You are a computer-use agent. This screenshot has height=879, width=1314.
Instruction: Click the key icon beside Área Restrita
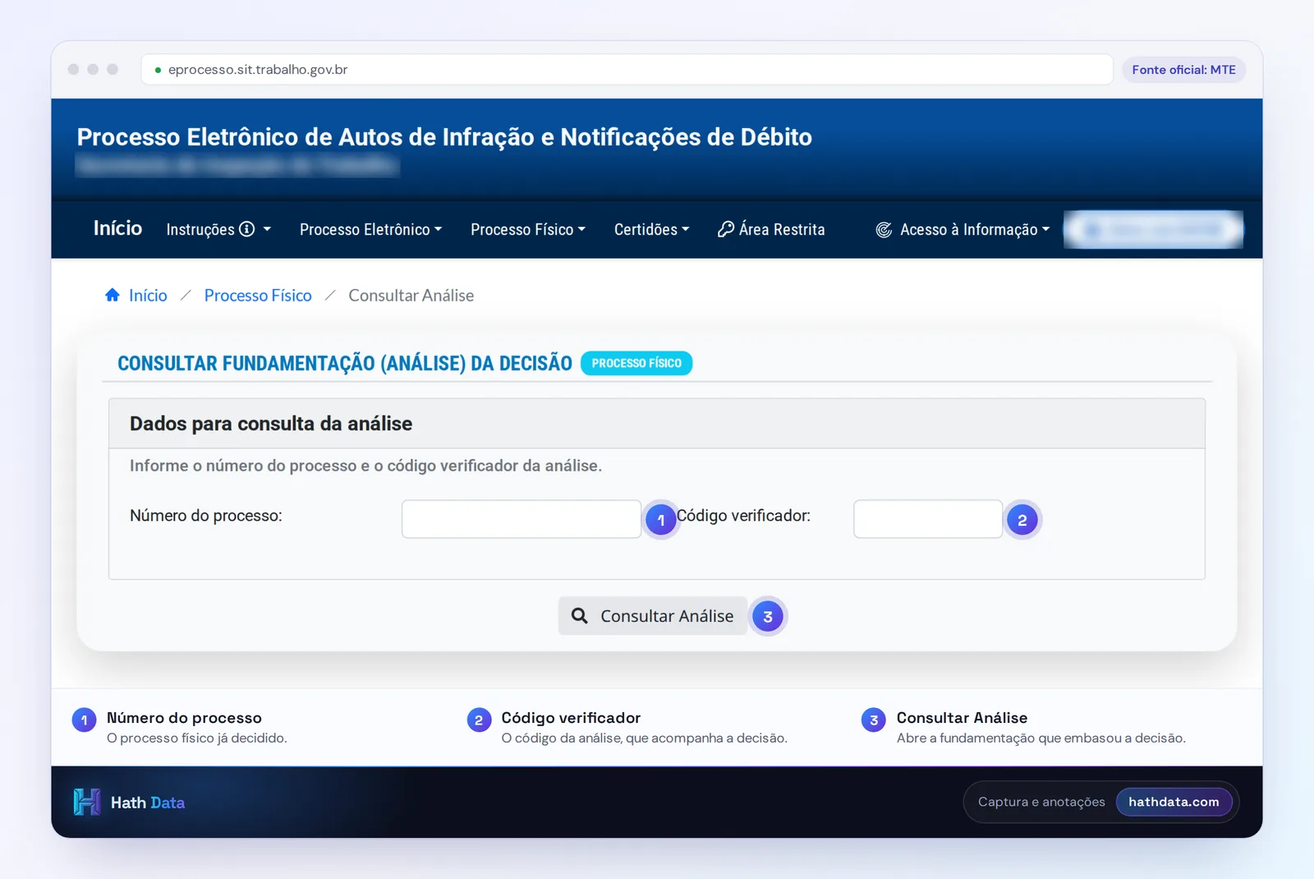(x=725, y=229)
